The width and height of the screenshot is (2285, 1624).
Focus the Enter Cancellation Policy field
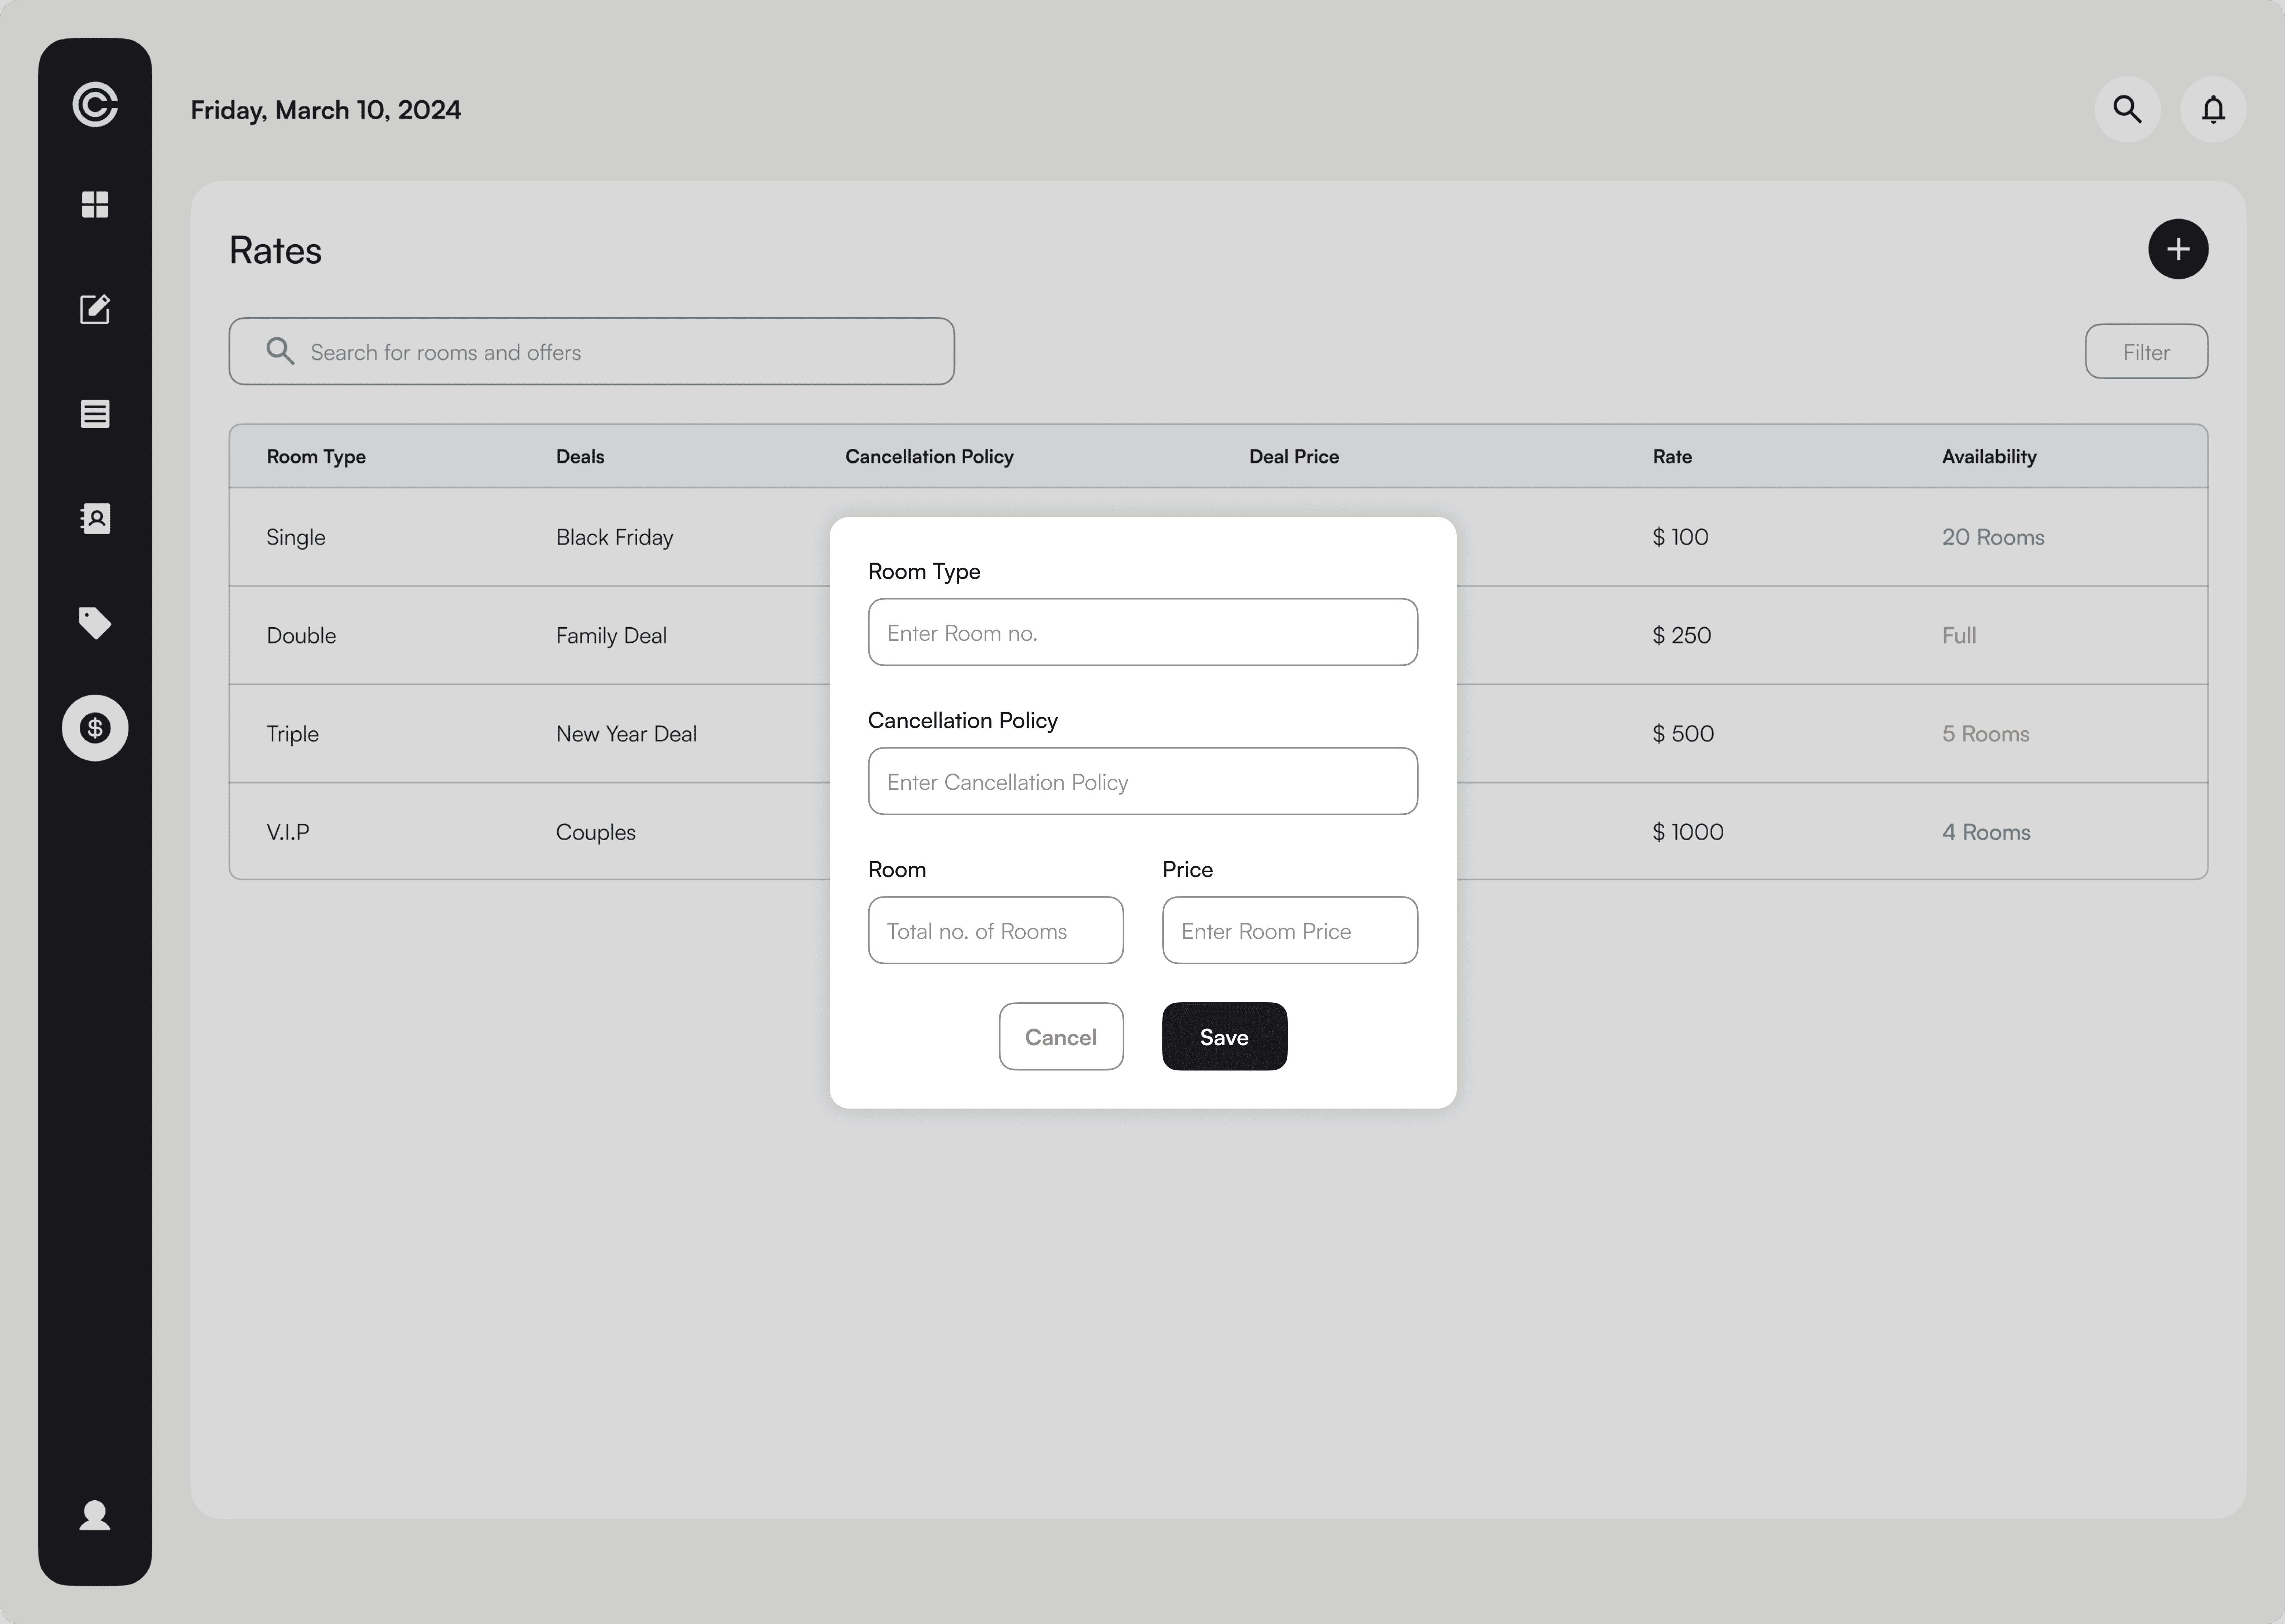click(1142, 782)
